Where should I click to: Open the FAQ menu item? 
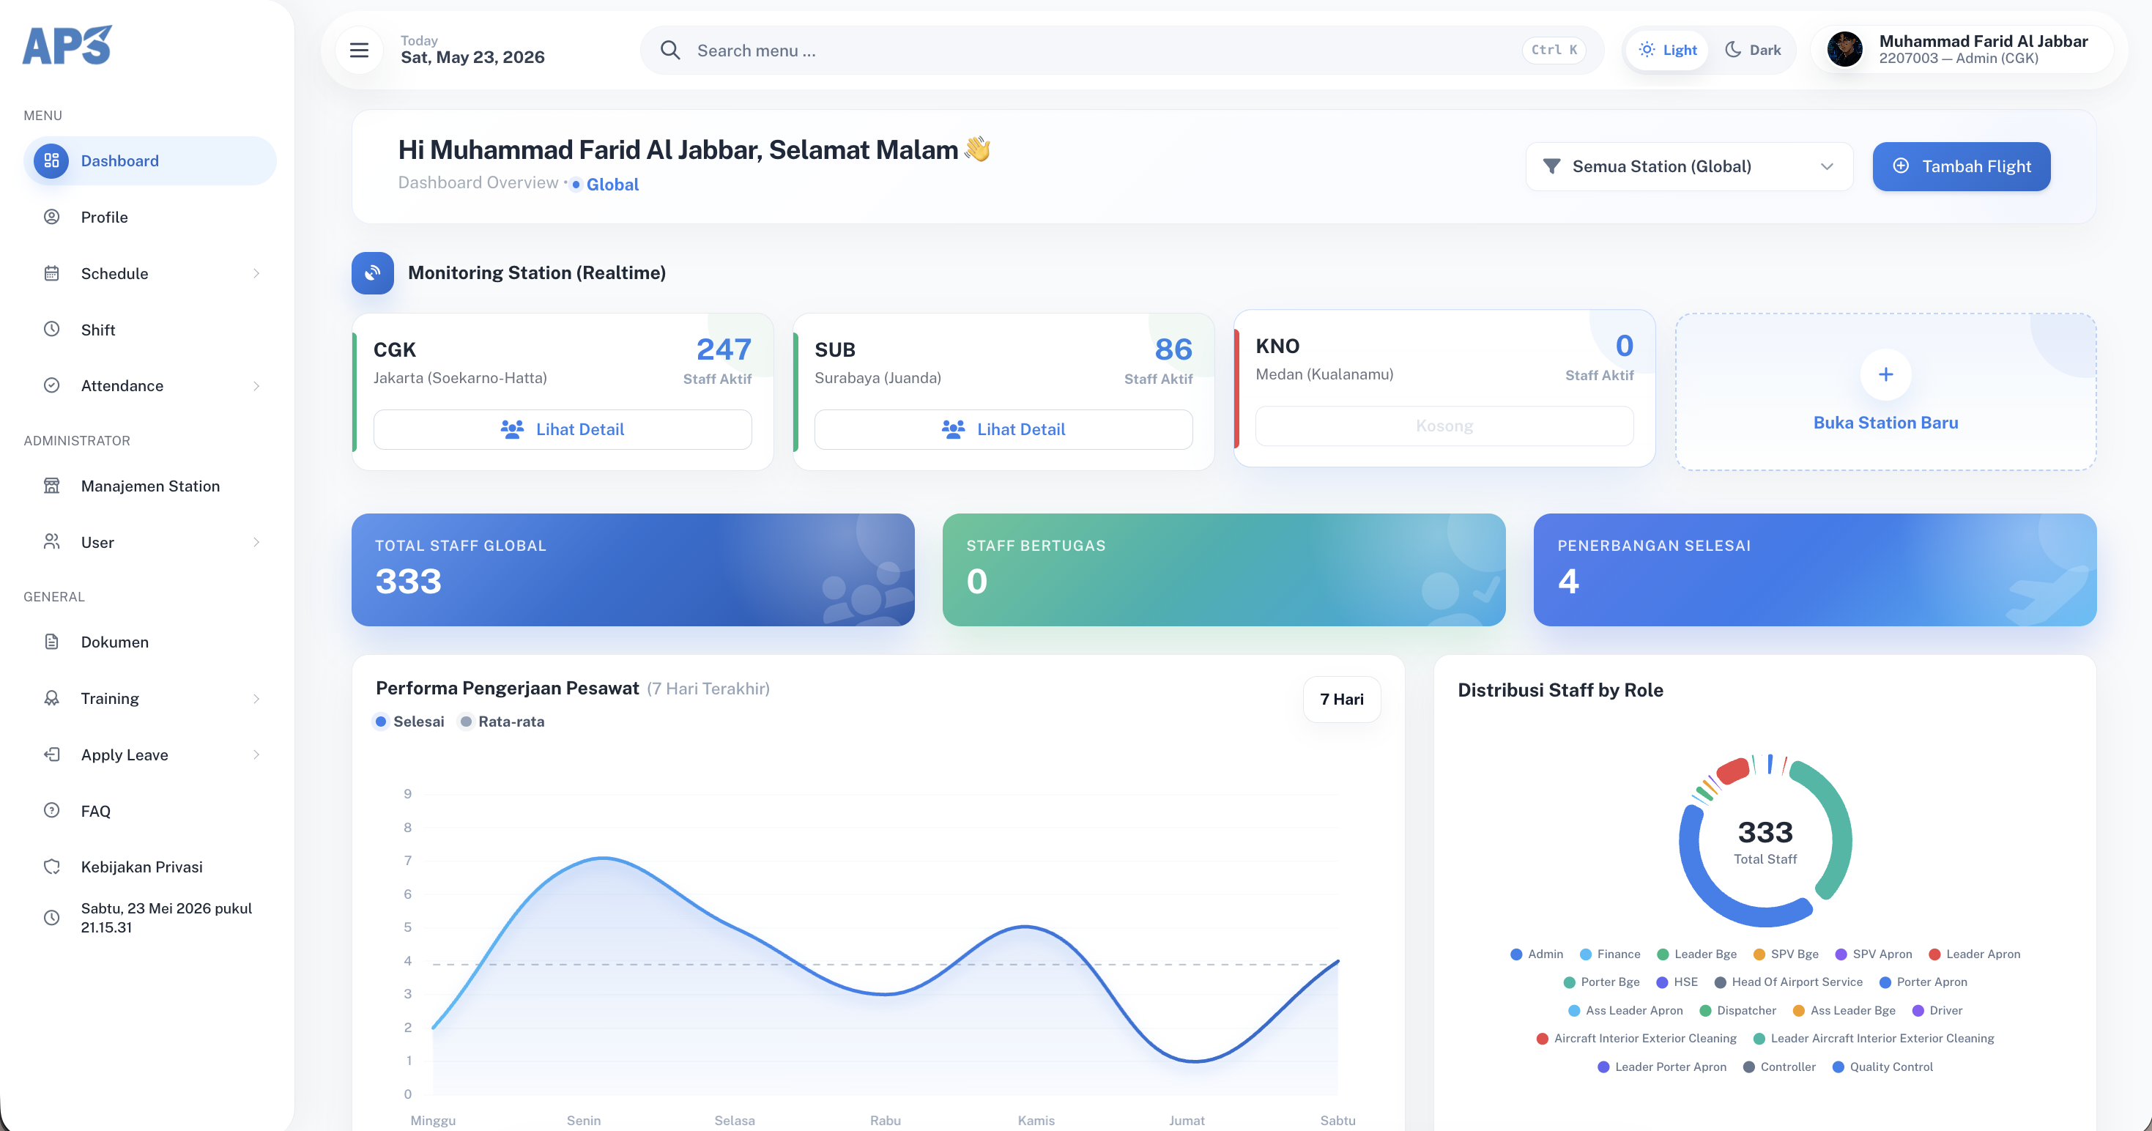(149, 810)
